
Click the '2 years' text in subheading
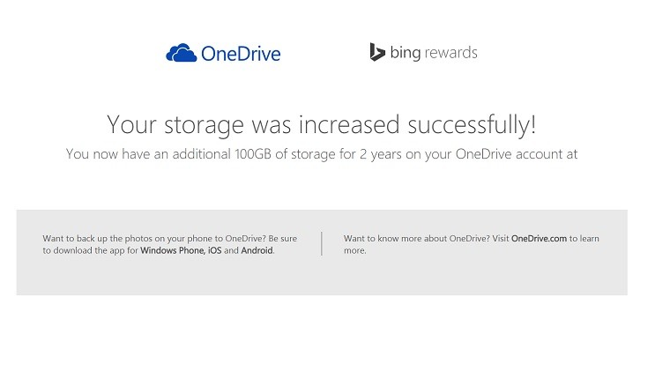380,154
